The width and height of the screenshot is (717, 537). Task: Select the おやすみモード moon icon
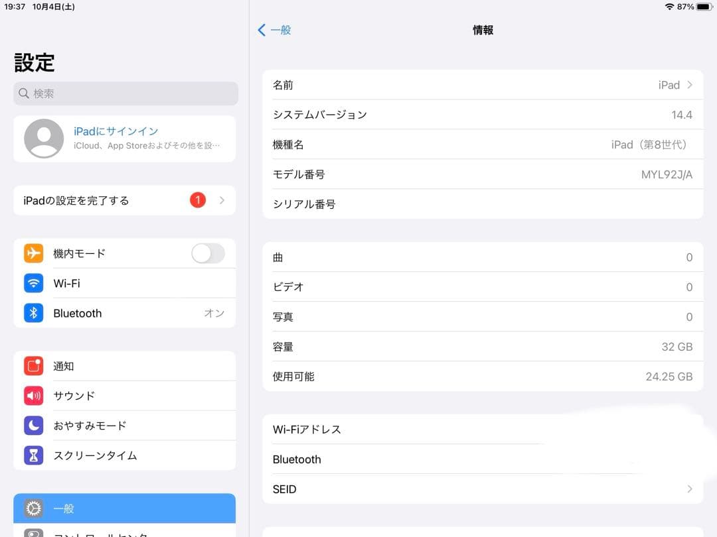[34, 425]
